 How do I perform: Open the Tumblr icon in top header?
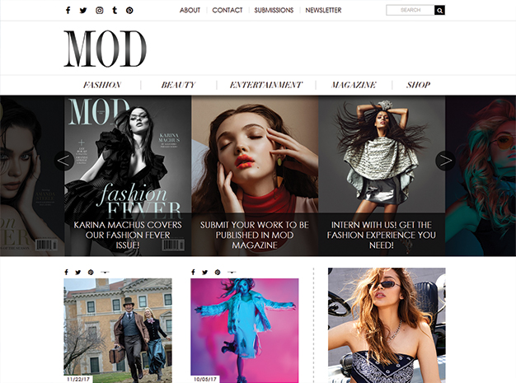tap(115, 10)
